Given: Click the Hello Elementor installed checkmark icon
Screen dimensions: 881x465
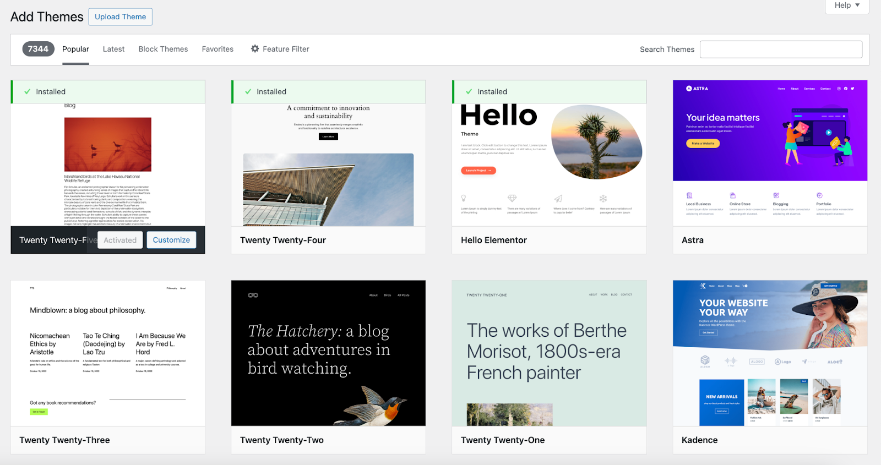Looking at the screenshot, I should click(x=469, y=92).
